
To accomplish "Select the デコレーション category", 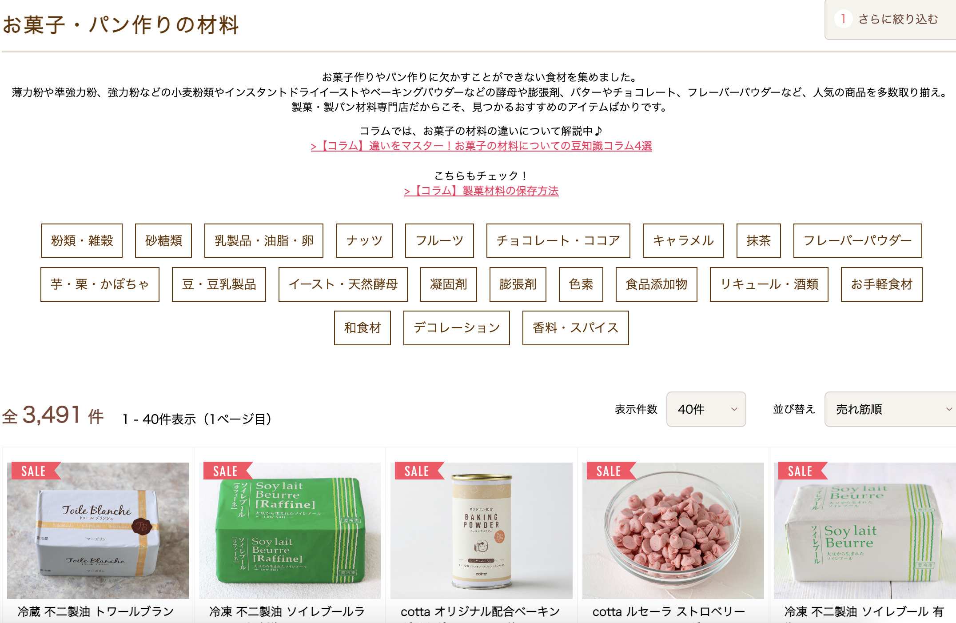I will [457, 327].
